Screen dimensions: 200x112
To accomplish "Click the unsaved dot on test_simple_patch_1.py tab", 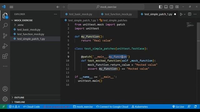I will pyautogui.click(x=175, y=14).
